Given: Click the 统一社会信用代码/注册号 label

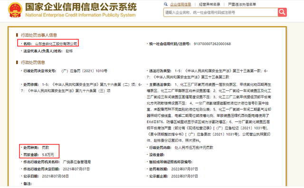Looking at the screenshot, I should (170, 44).
